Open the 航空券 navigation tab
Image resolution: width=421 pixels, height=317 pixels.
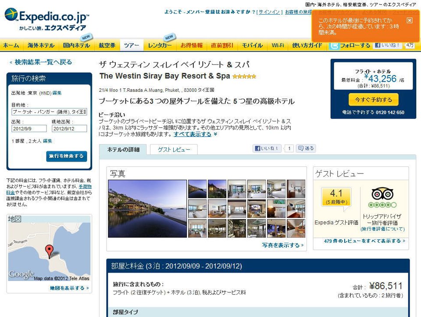pyautogui.click(x=107, y=45)
